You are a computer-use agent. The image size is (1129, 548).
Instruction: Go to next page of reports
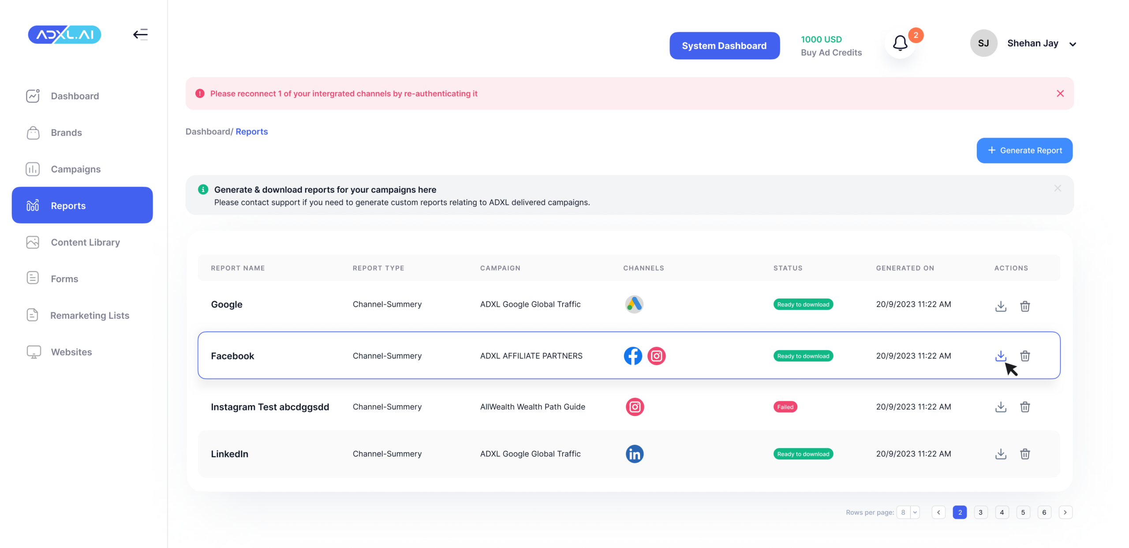1065,512
